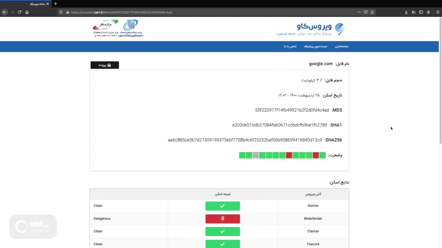Open the Firefox downloads arrow icon
The image size is (442, 248).
click(407, 12)
